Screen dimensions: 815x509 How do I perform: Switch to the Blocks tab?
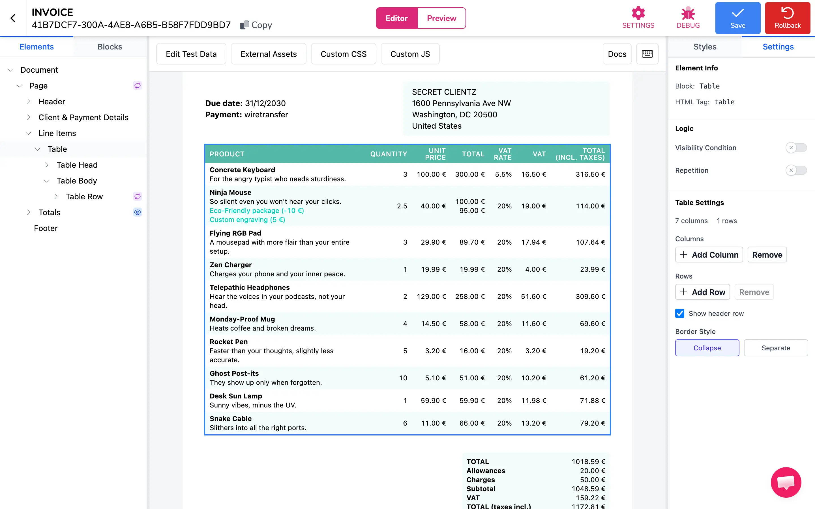point(110,47)
